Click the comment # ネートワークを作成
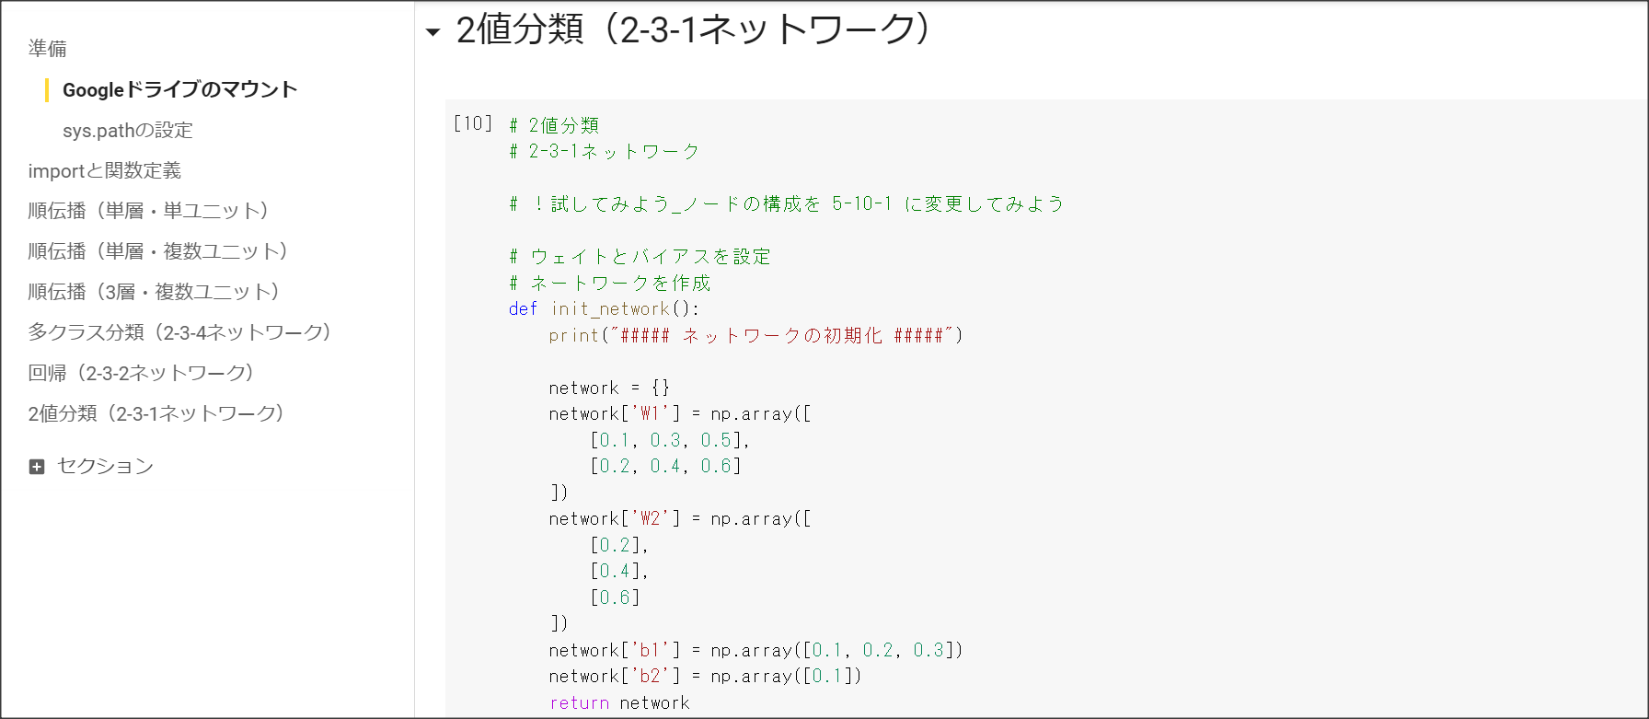 click(x=609, y=283)
